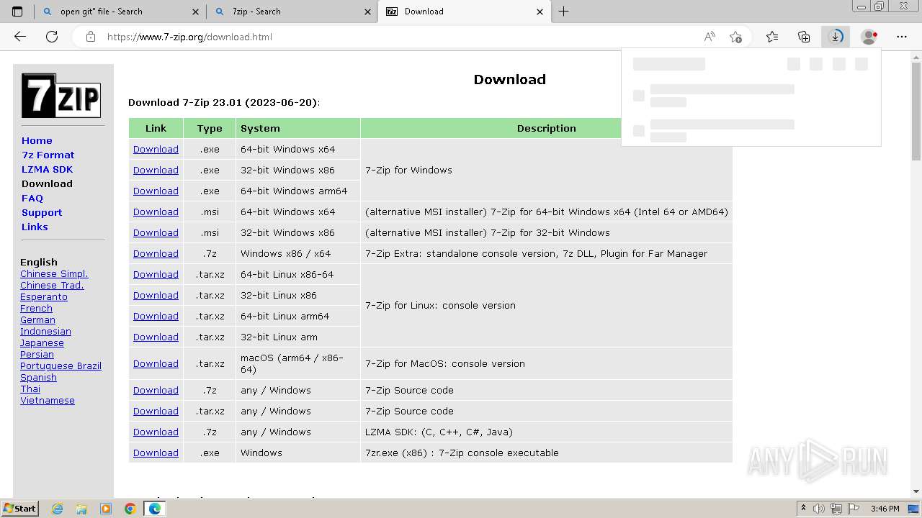Open the LZMA SDK page
Viewport: 922px width, 518px height.
click(x=47, y=169)
